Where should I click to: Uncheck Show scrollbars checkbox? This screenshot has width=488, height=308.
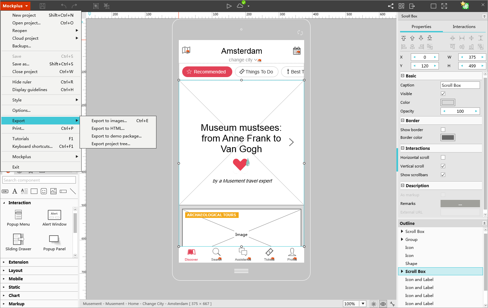443,175
